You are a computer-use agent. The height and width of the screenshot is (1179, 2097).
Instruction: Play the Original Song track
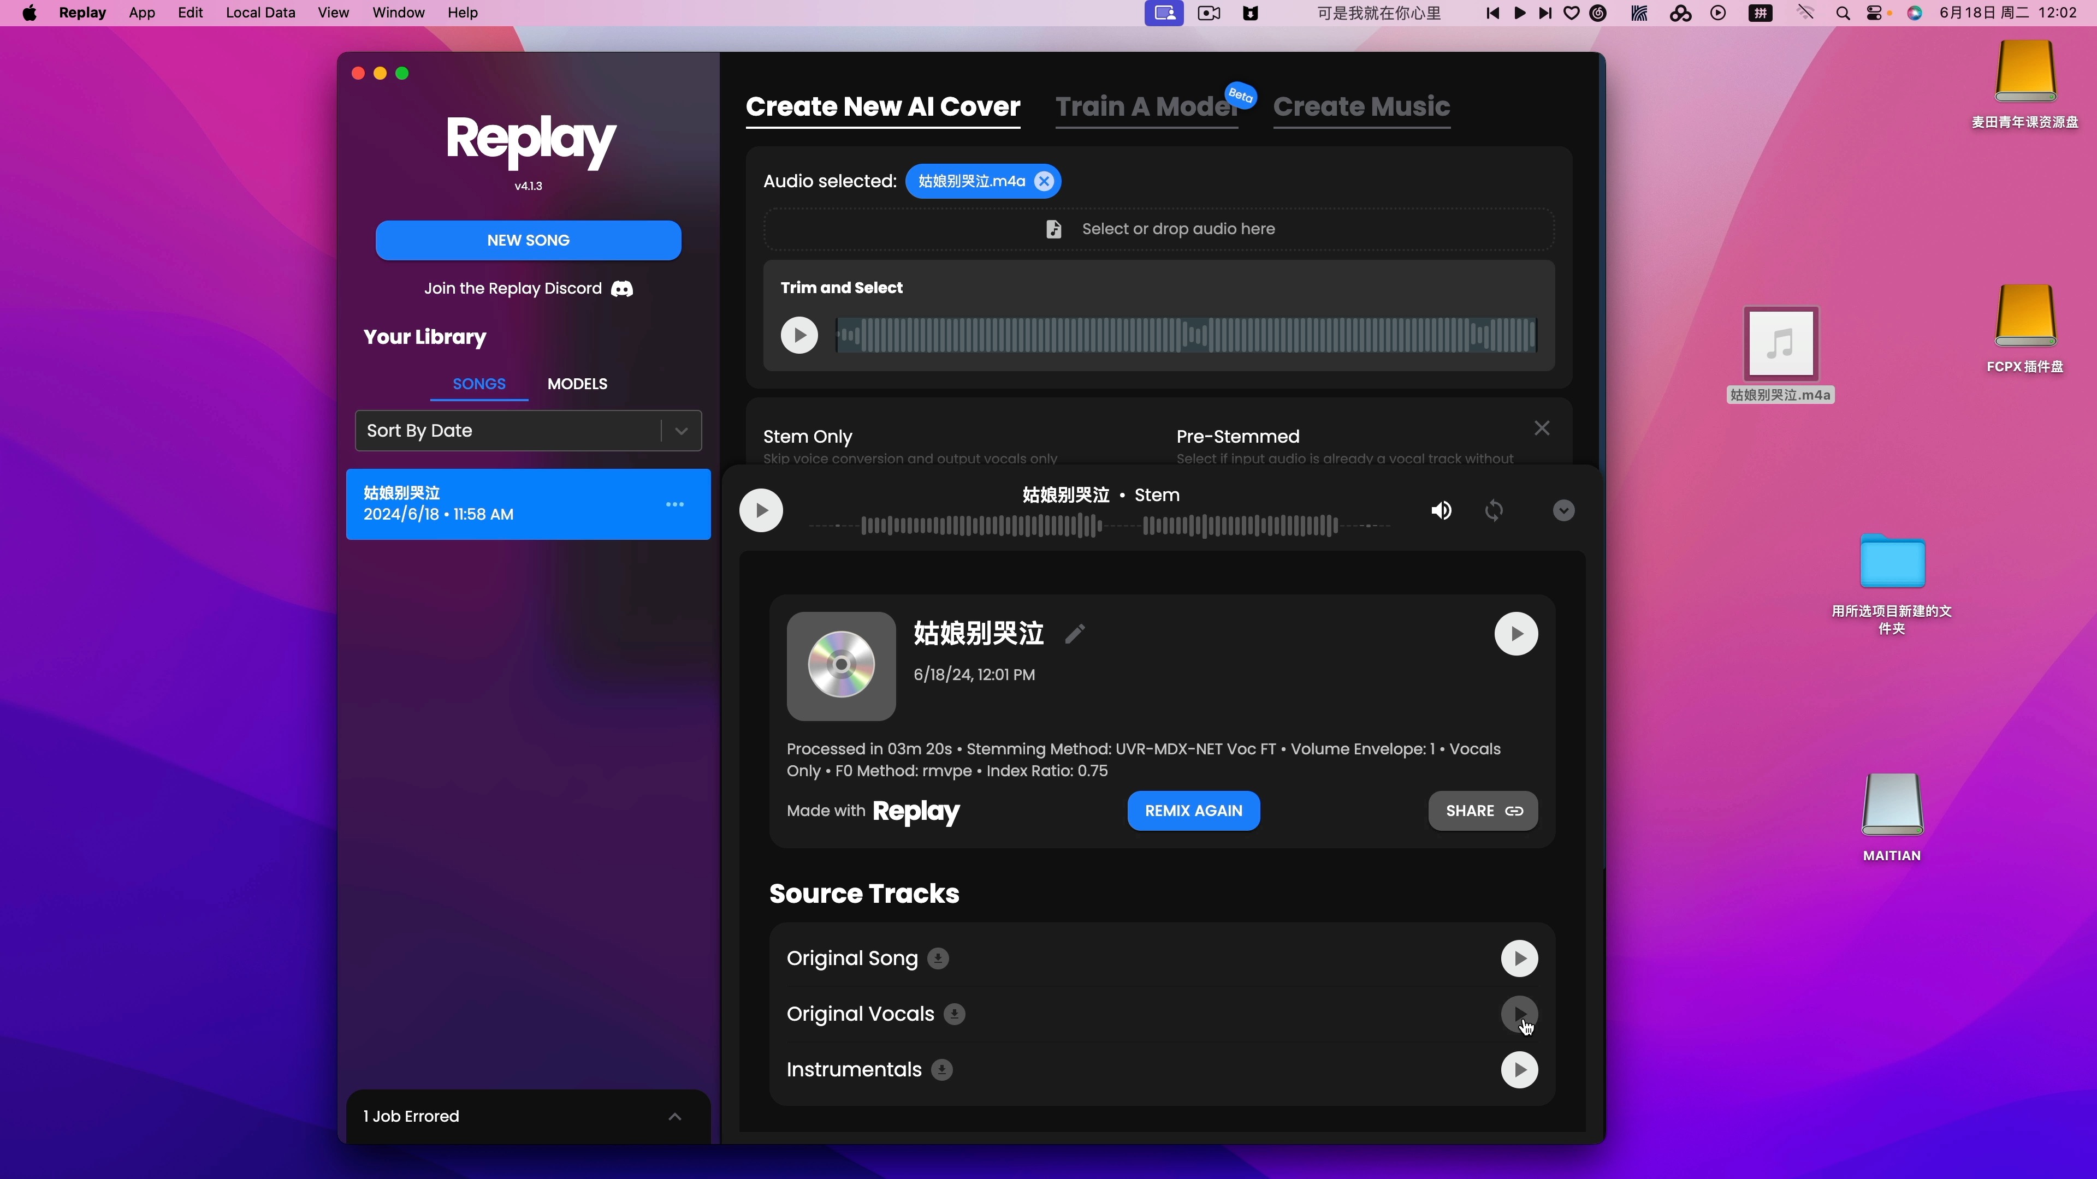(1519, 958)
